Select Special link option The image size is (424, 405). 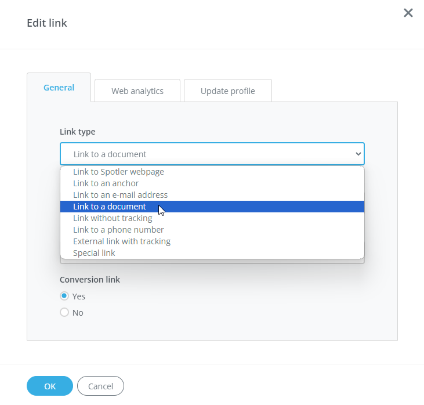pos(94,253)
